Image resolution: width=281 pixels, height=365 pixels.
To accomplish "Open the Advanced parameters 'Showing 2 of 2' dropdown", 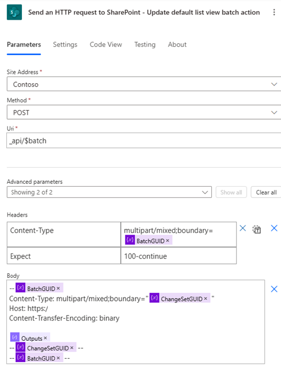I will coord(109,192).
